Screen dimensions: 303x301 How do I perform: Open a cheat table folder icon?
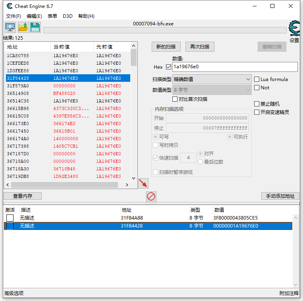tap(23, 27)
